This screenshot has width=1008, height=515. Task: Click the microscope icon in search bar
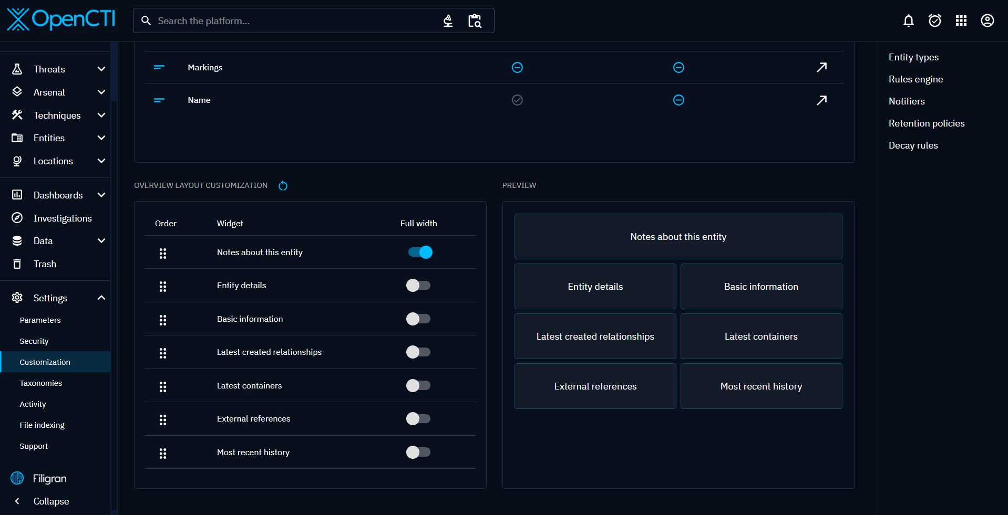tap(448, 21)
